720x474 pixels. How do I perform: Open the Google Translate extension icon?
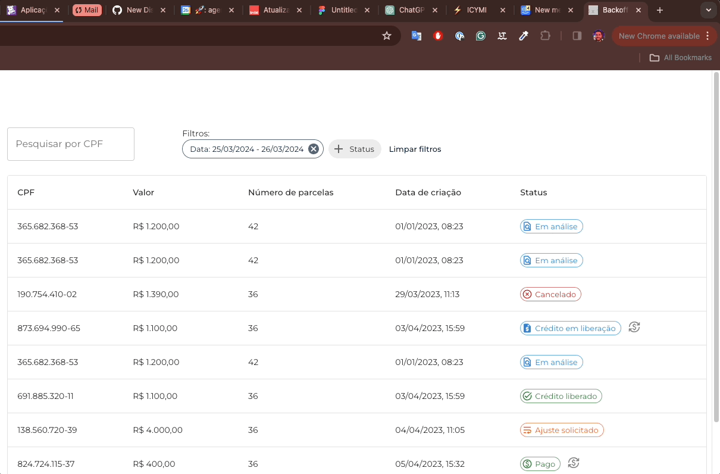pyautogui.click(x=417, y=36)
